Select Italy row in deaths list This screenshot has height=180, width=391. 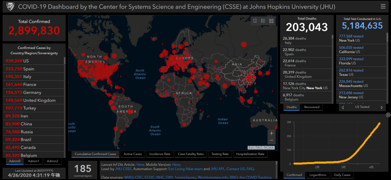coord(306,41)
